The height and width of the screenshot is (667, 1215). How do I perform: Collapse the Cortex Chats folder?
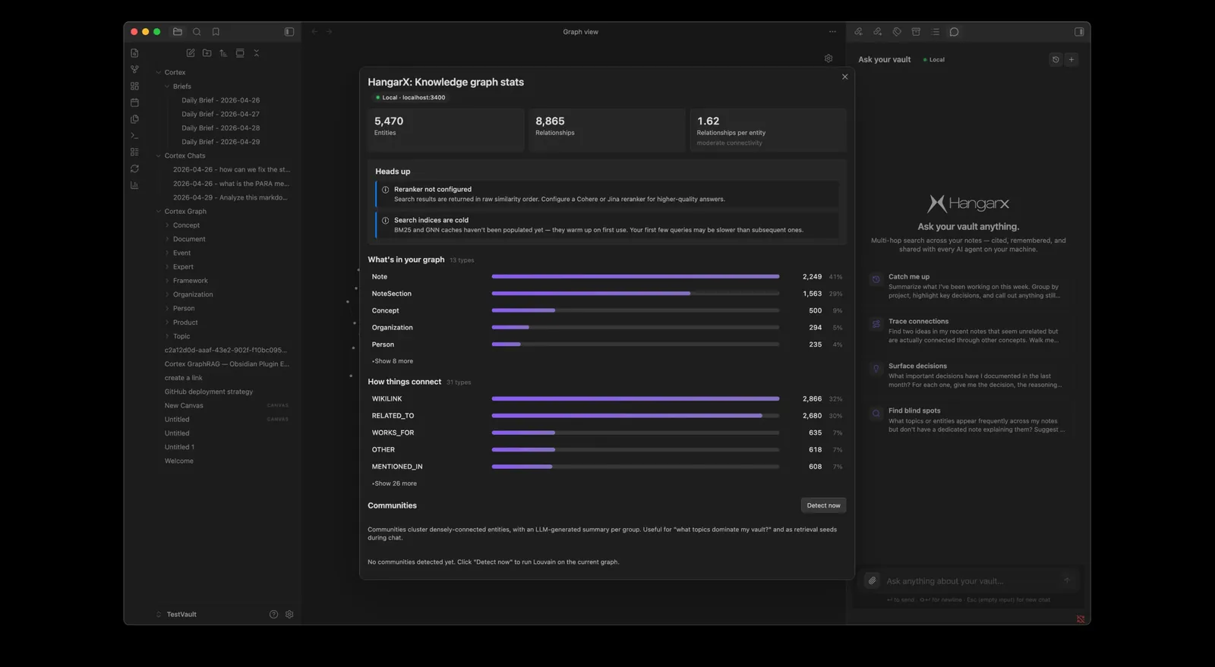(x=159, y=156)
